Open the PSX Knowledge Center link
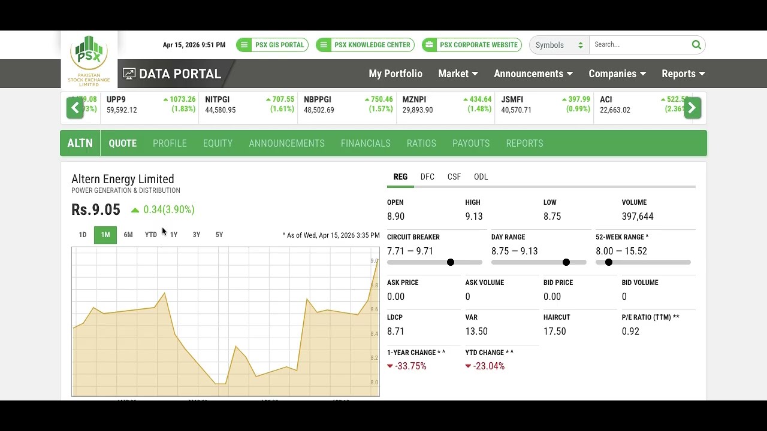 click(x=365, y=45)
